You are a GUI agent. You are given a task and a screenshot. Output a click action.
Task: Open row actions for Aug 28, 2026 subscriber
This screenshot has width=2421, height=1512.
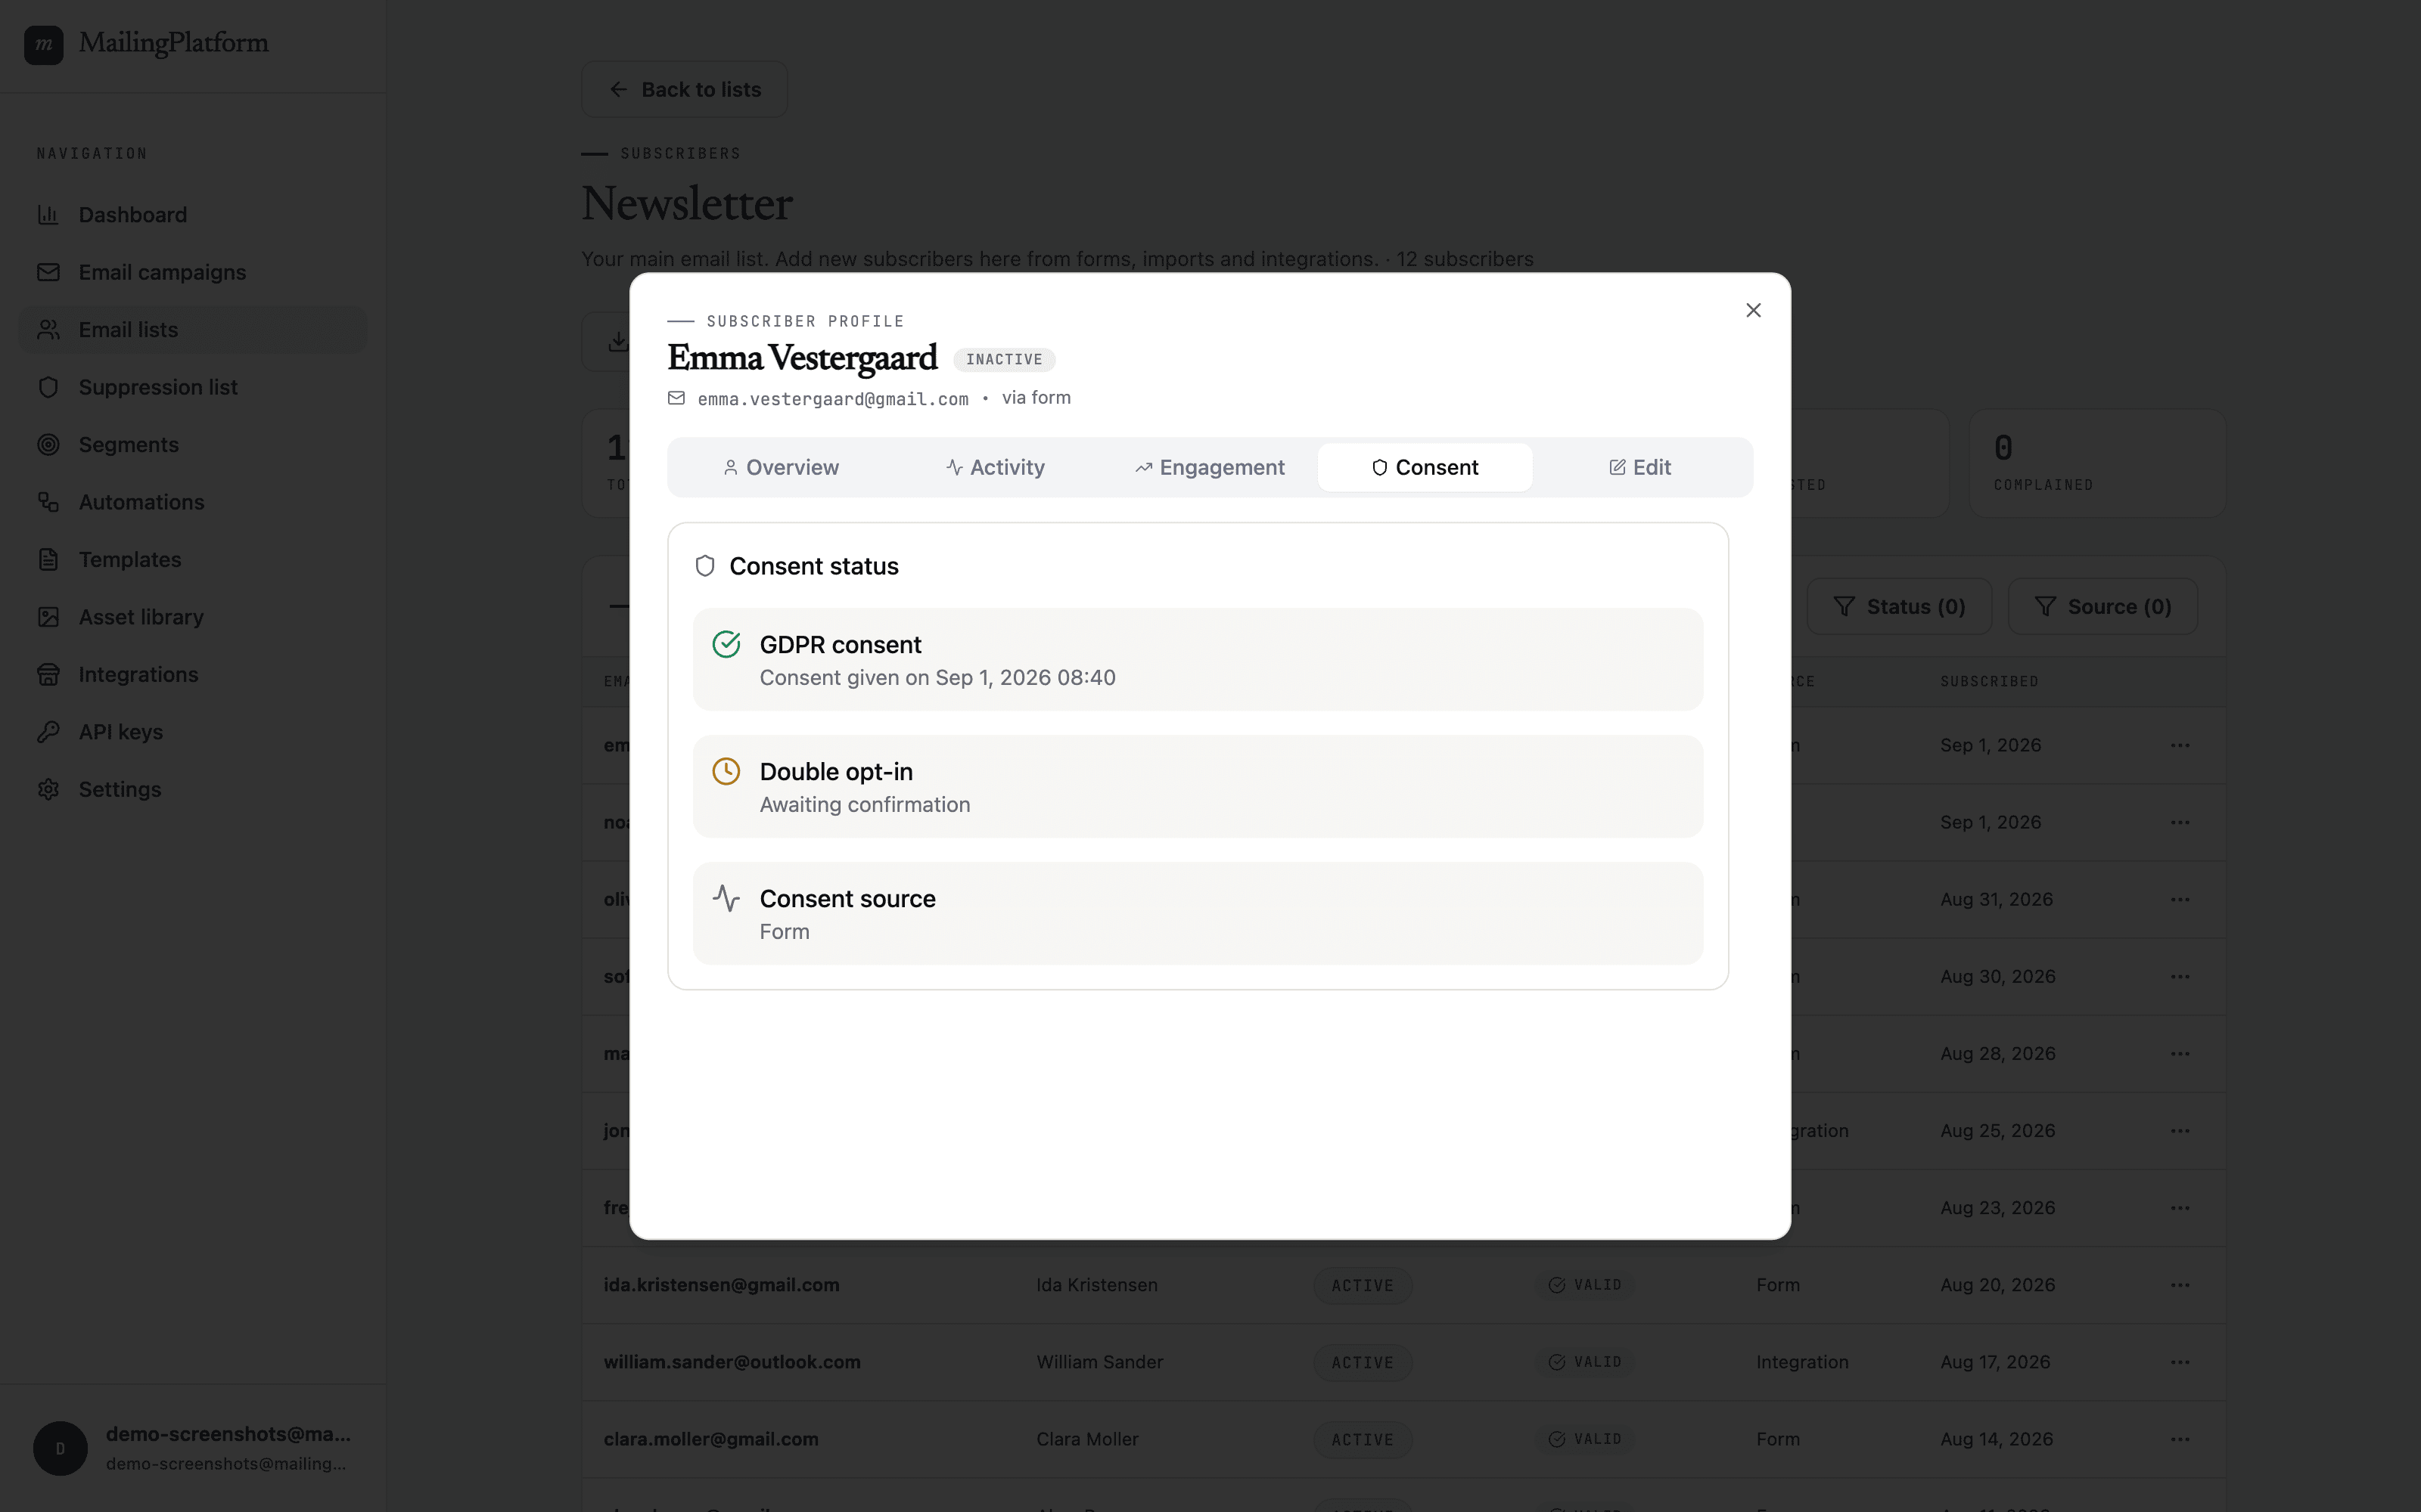[2180, 1054]
